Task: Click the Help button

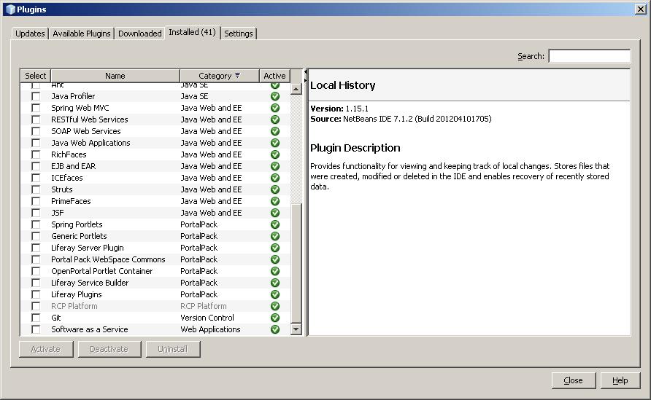Action: (x=620, y=380)
